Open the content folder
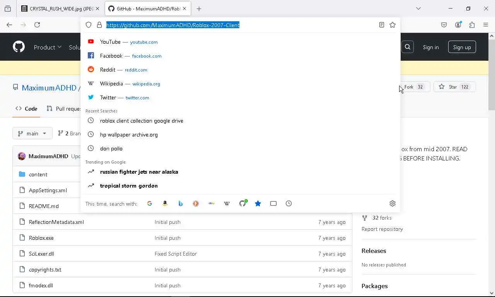Image resolution: width=495 pixels, height=297 pixels. pyautogui.click(x=38, y=174)
